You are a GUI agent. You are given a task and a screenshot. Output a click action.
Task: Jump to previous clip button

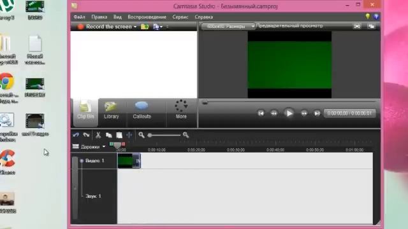[261, 113]
